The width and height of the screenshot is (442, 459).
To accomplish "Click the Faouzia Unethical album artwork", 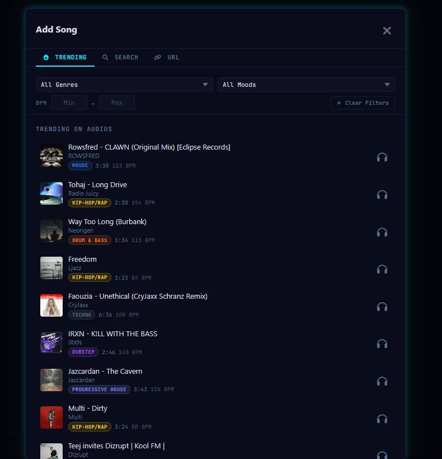I will 51,305.
